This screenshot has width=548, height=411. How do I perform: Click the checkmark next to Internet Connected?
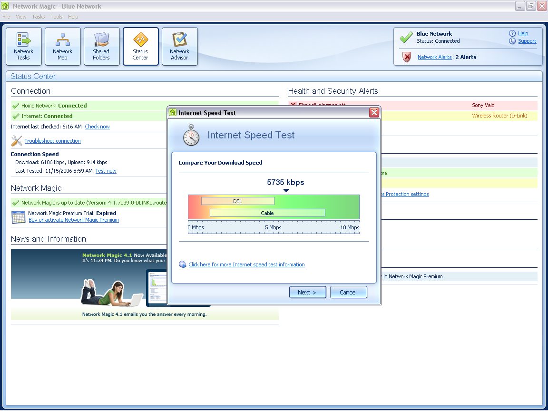pos(16,116)
